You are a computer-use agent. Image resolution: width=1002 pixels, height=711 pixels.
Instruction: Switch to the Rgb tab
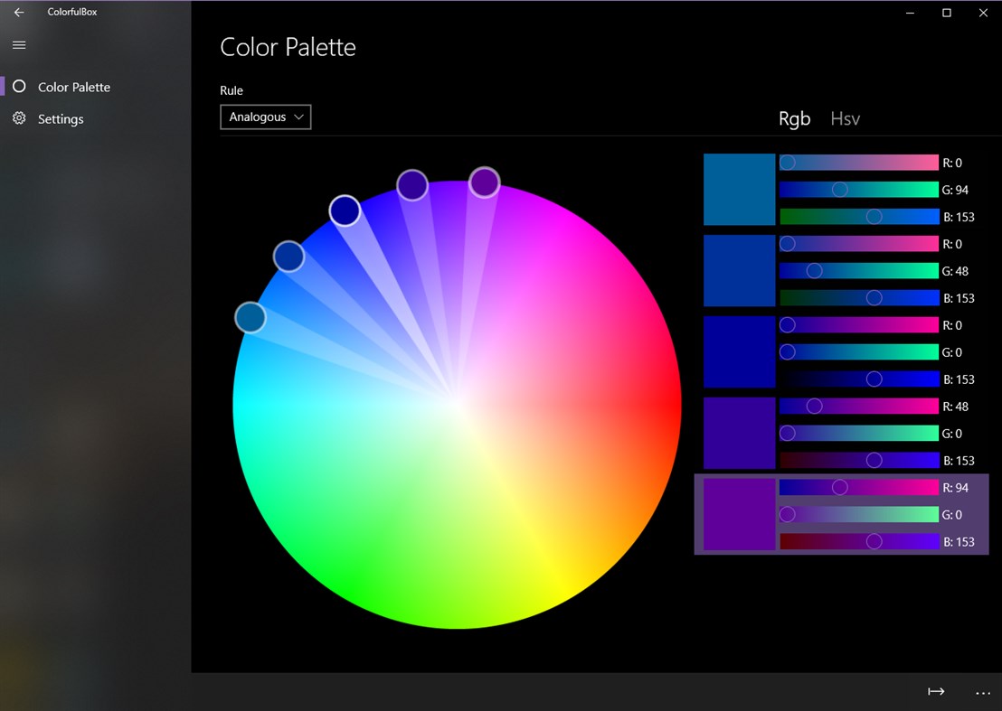[795, 118]
